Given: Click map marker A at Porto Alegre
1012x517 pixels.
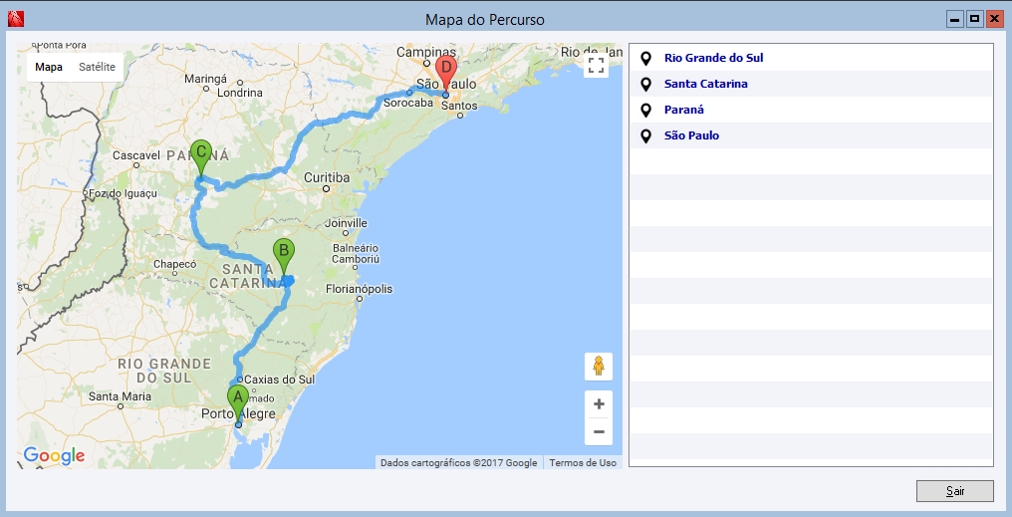Looking at the screenshot, I should pyautogui.click(x=237, y=403).
